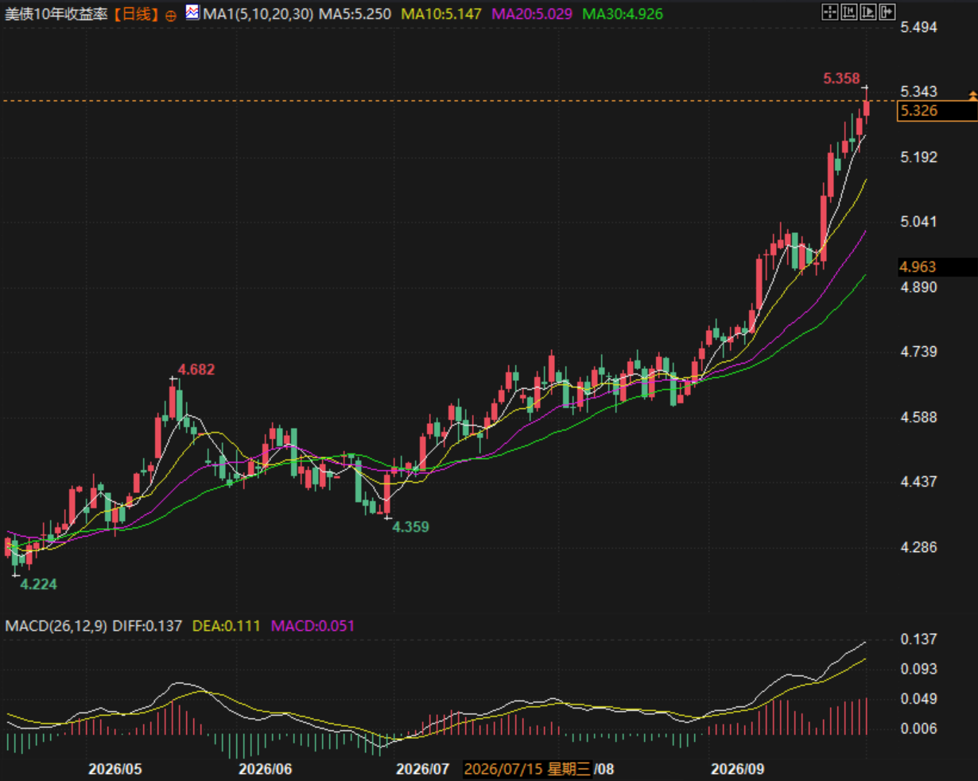
Task: Click the 美债10年收益率 chart title
Action: [56, 14]
